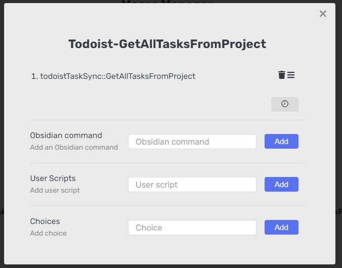Click the dimmed Macro Manager heading behind dialog
The height and width of the screenshot is (268, 342).
(x=167, y=2)
